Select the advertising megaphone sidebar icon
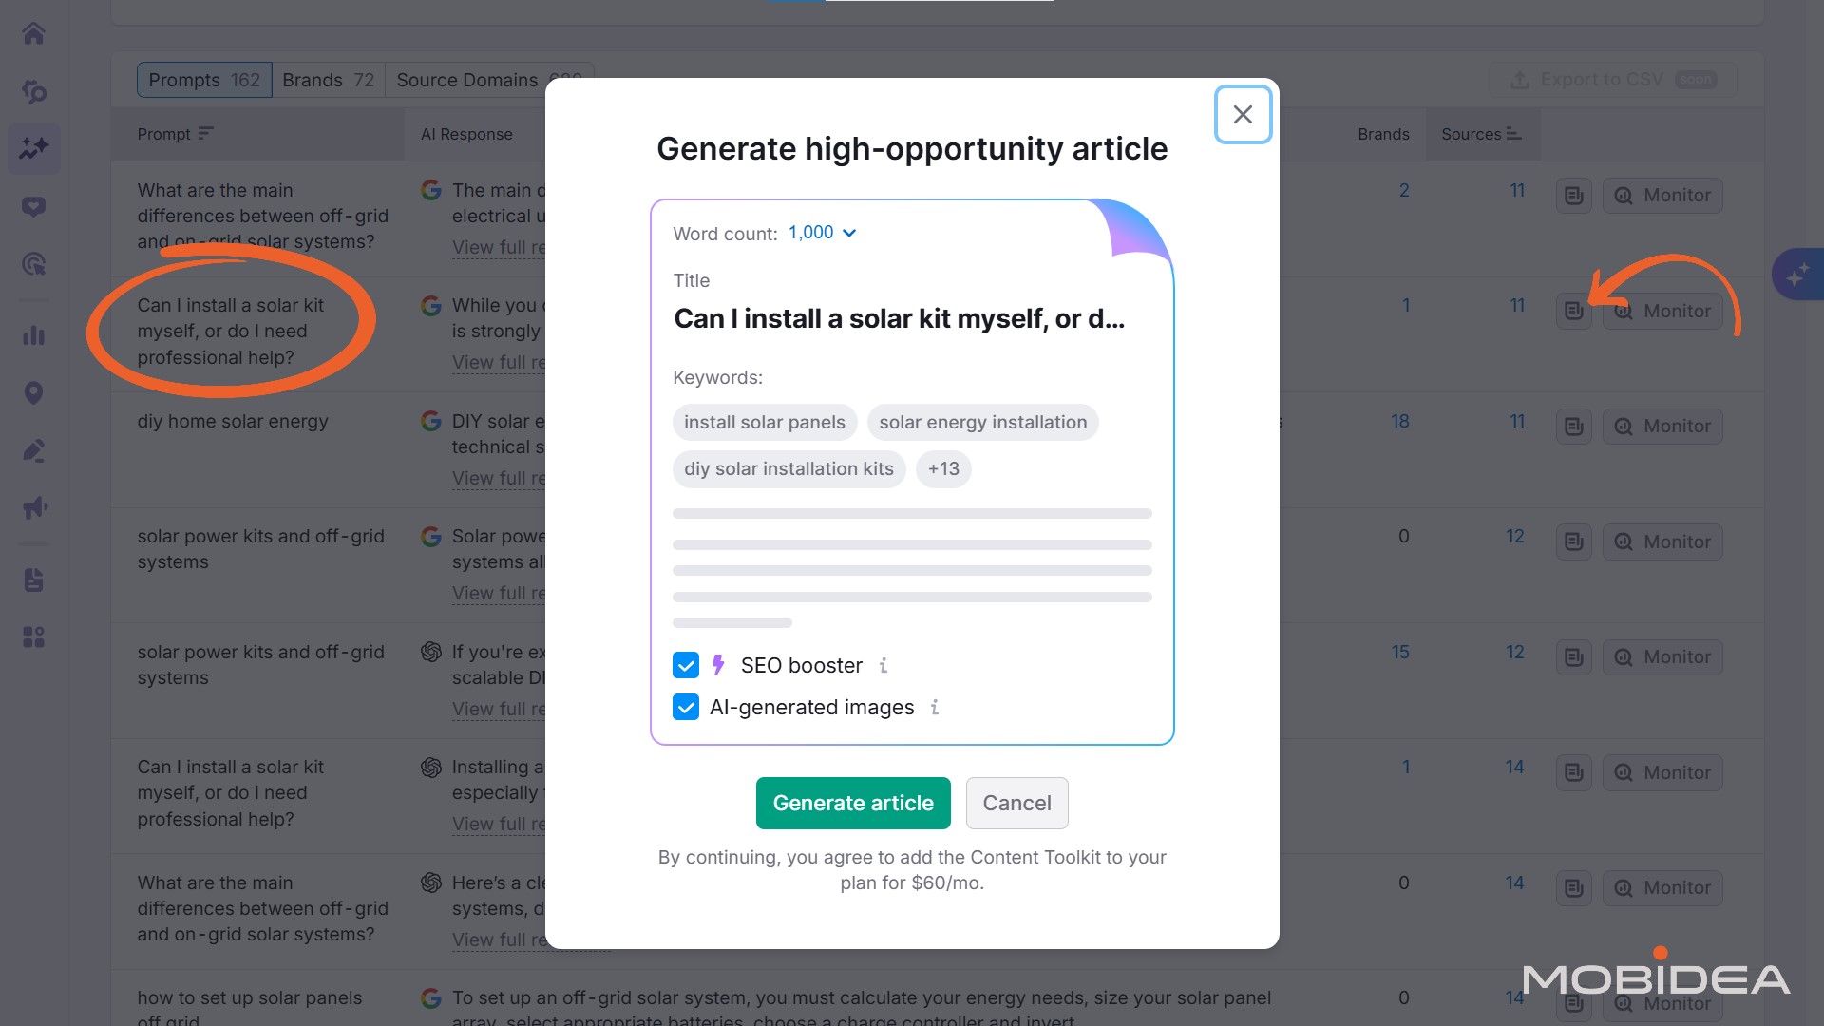 click(x=33, y=506)
